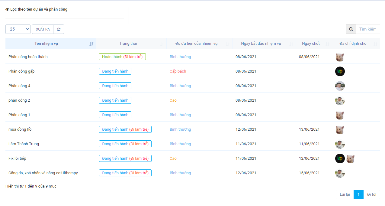The image size is (385, 206).
Task: Expand the Lọc theo tên dự án filter
Action: (39, 9)
